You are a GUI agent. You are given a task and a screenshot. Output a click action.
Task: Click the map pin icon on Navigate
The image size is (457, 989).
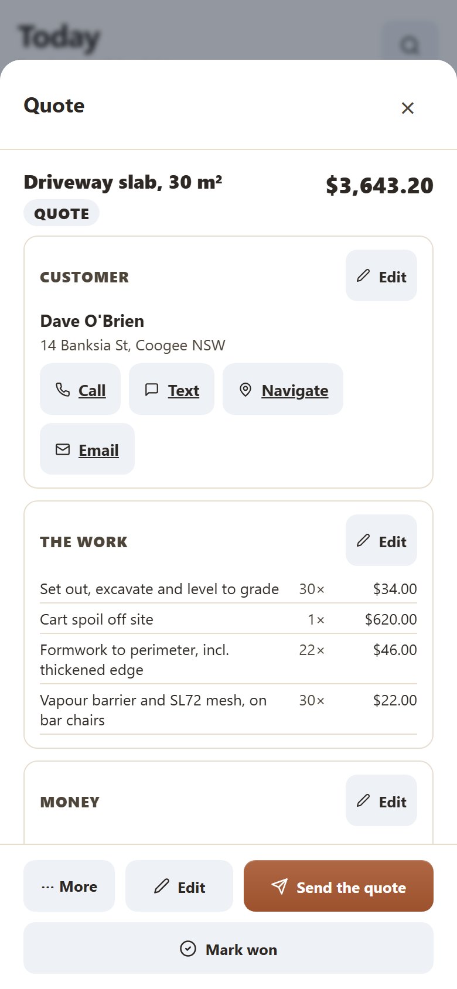[x=245, y=390]
